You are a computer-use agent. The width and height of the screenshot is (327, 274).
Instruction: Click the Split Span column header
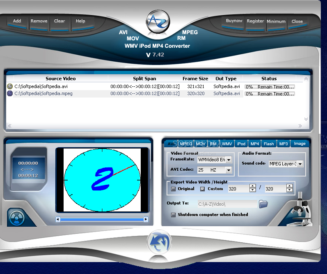pos(144,79)
